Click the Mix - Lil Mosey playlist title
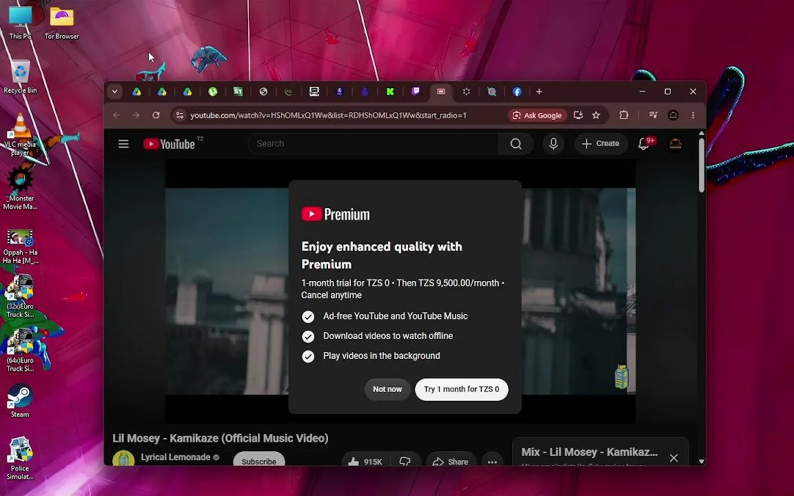Screen dimensions: 794x496 589,452
